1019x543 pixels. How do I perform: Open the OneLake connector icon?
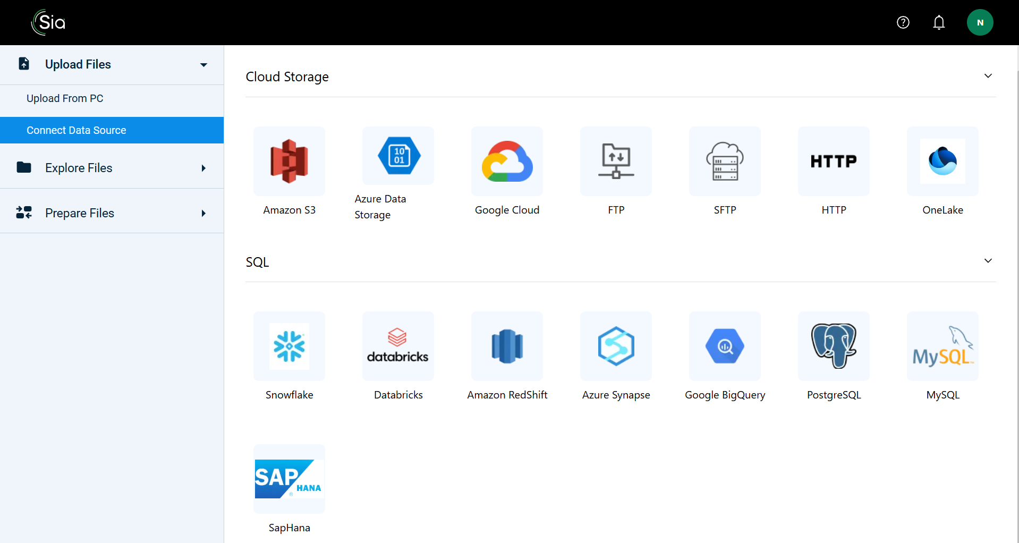pos(942,161)
